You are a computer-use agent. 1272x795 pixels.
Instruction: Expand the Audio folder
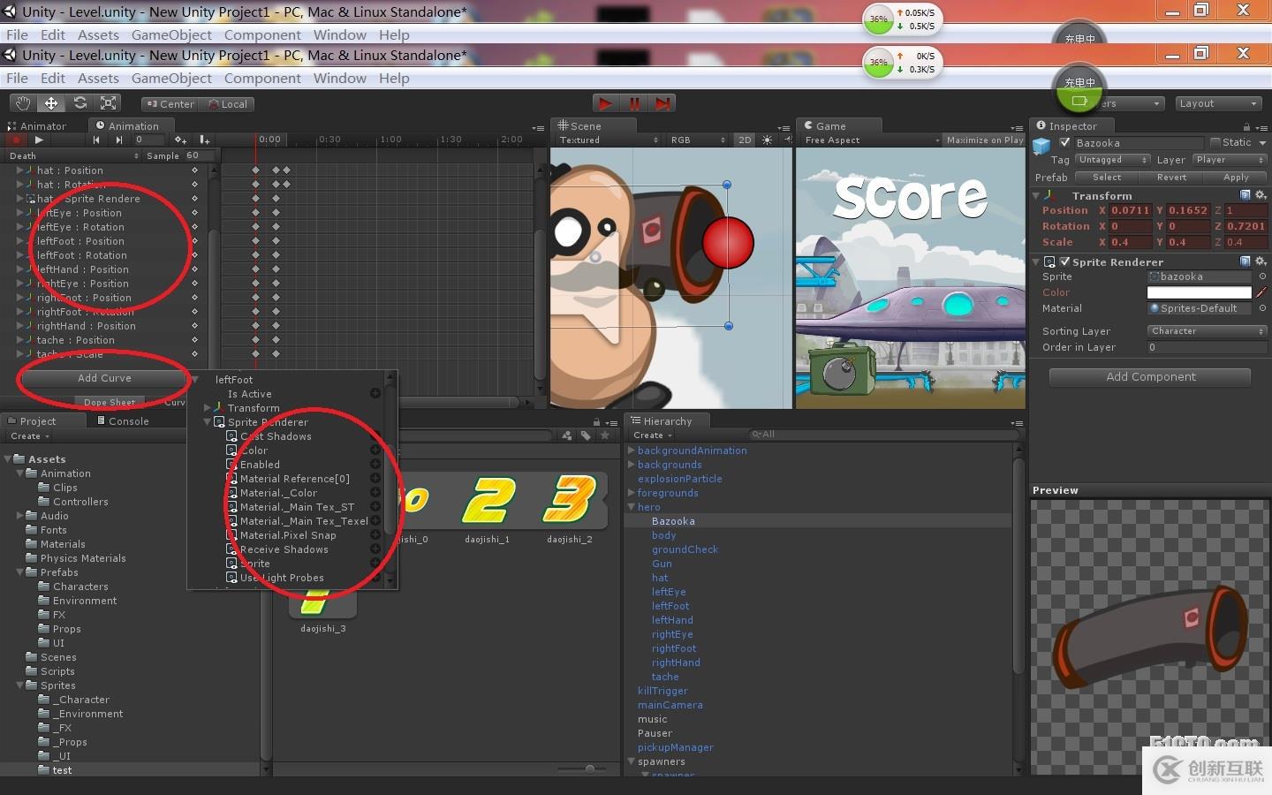click(19, 516)
